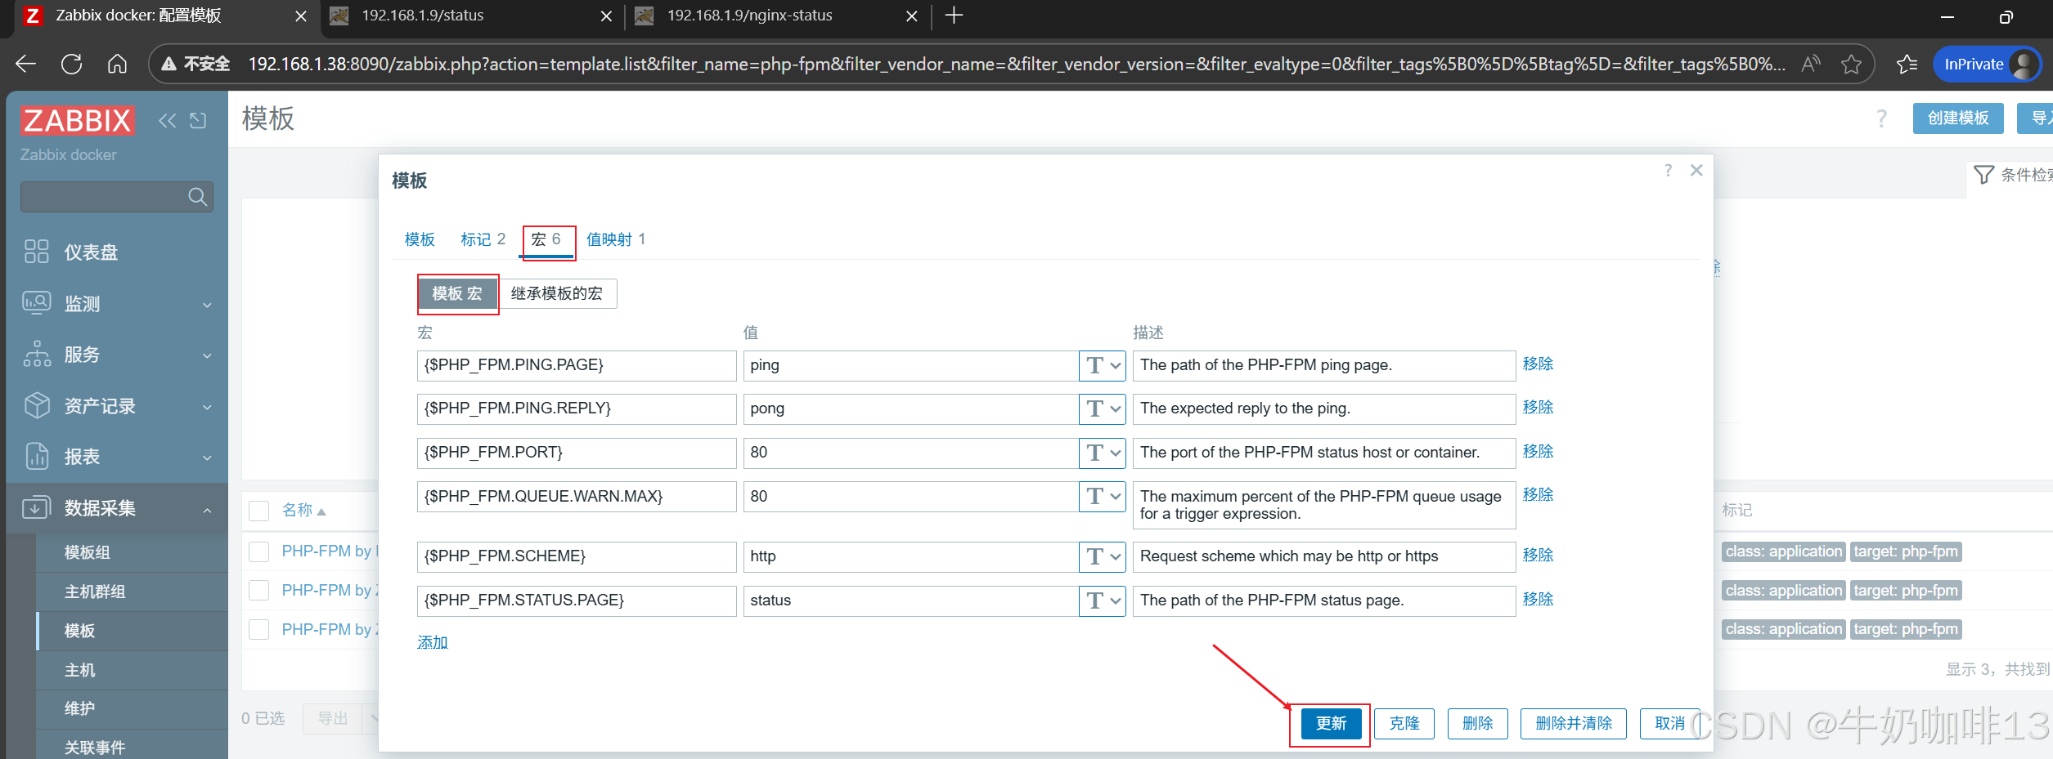Image resolution: width=2053 pixels, height=759 pixels.
Task: Click the help question mark in the template dialog
Action: tap(1668, 170)
